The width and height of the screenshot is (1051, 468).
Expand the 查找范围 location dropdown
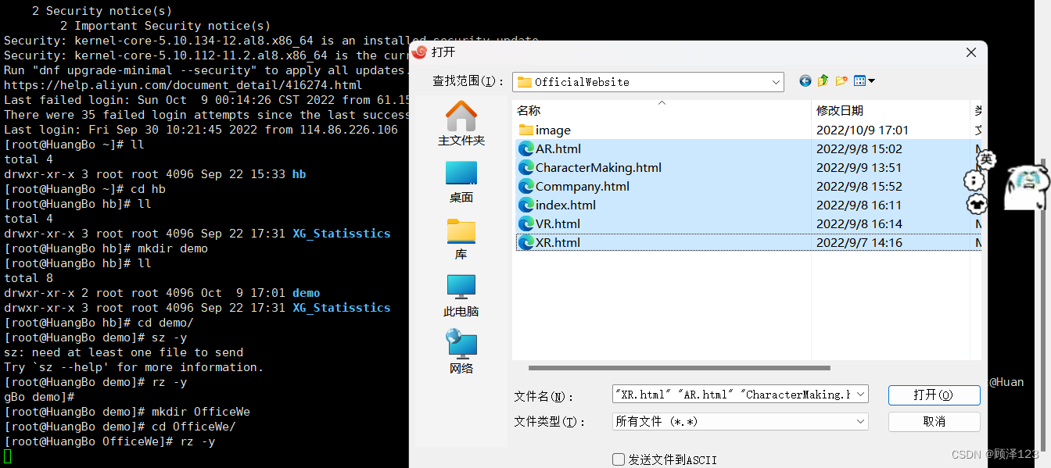(x=775, y=81)
